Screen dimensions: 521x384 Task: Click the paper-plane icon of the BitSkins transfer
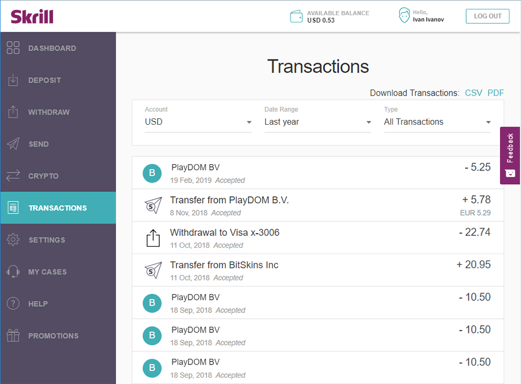(x=153, y=270)
